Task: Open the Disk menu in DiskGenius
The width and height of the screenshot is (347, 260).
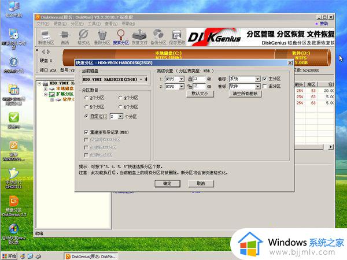Action: point(60,24)
